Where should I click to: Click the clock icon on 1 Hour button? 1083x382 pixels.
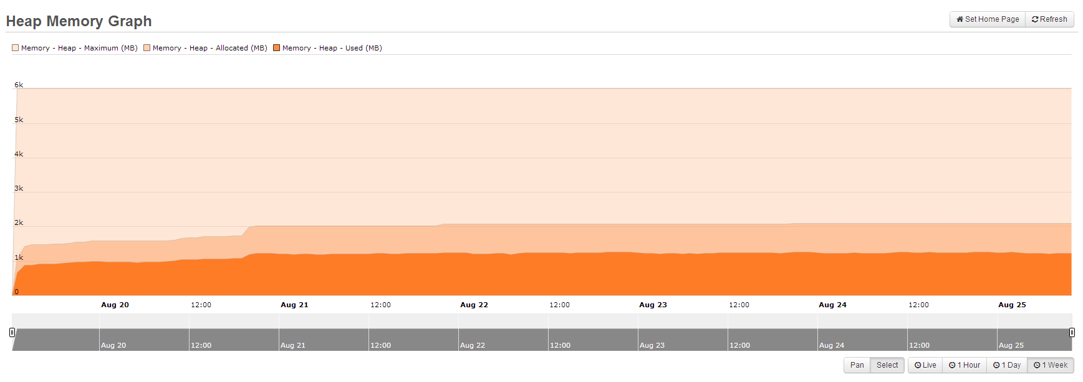tap(952, 365)
